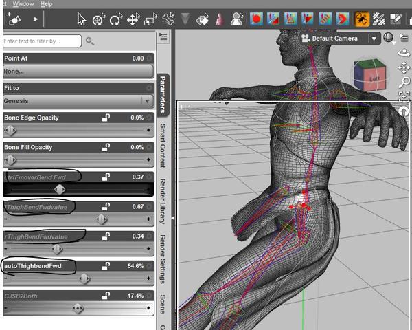
Task: Switch to the Render Settings tab
Action: click(x=163, y=259)
